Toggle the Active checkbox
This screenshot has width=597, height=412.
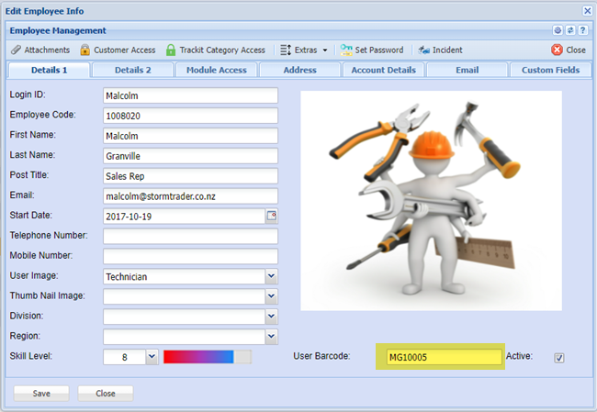(x=558, y=357)
